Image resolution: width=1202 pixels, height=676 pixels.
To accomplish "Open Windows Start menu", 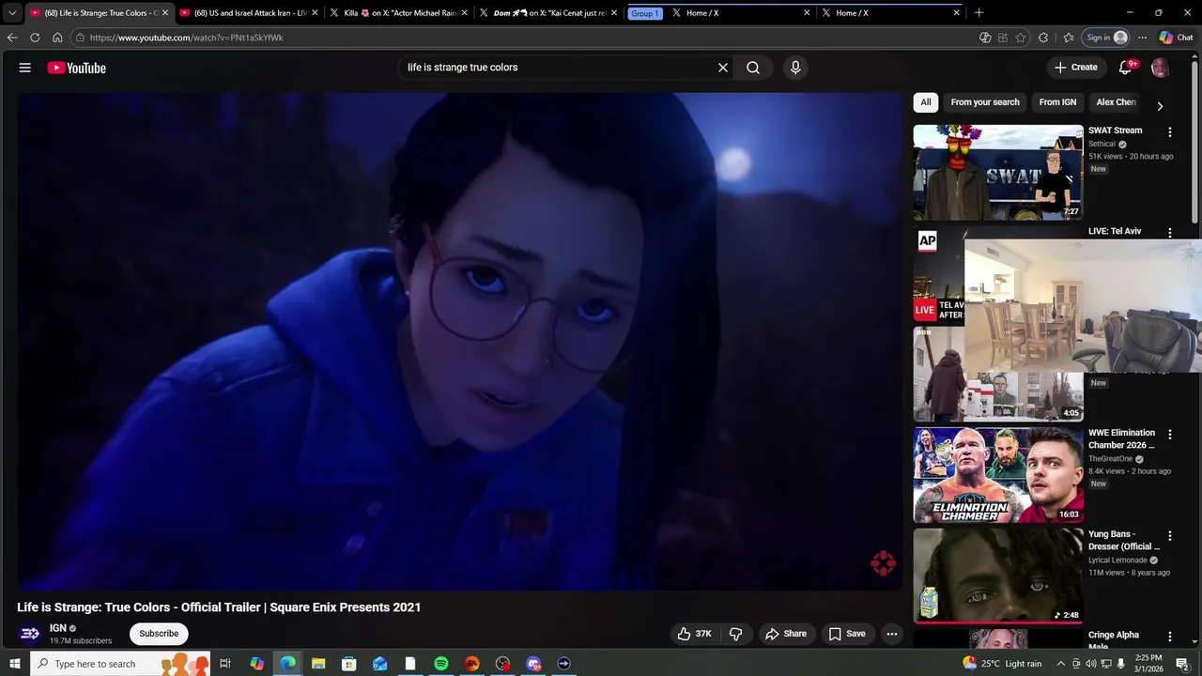I will (14, 664).
